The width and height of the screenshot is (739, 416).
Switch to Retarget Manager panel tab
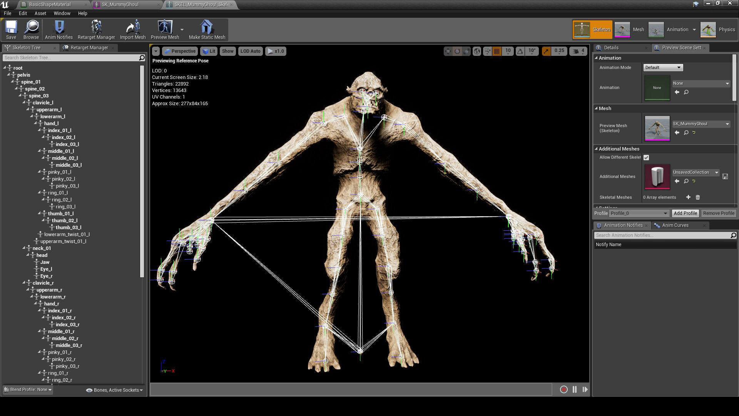tap(89, 48)
